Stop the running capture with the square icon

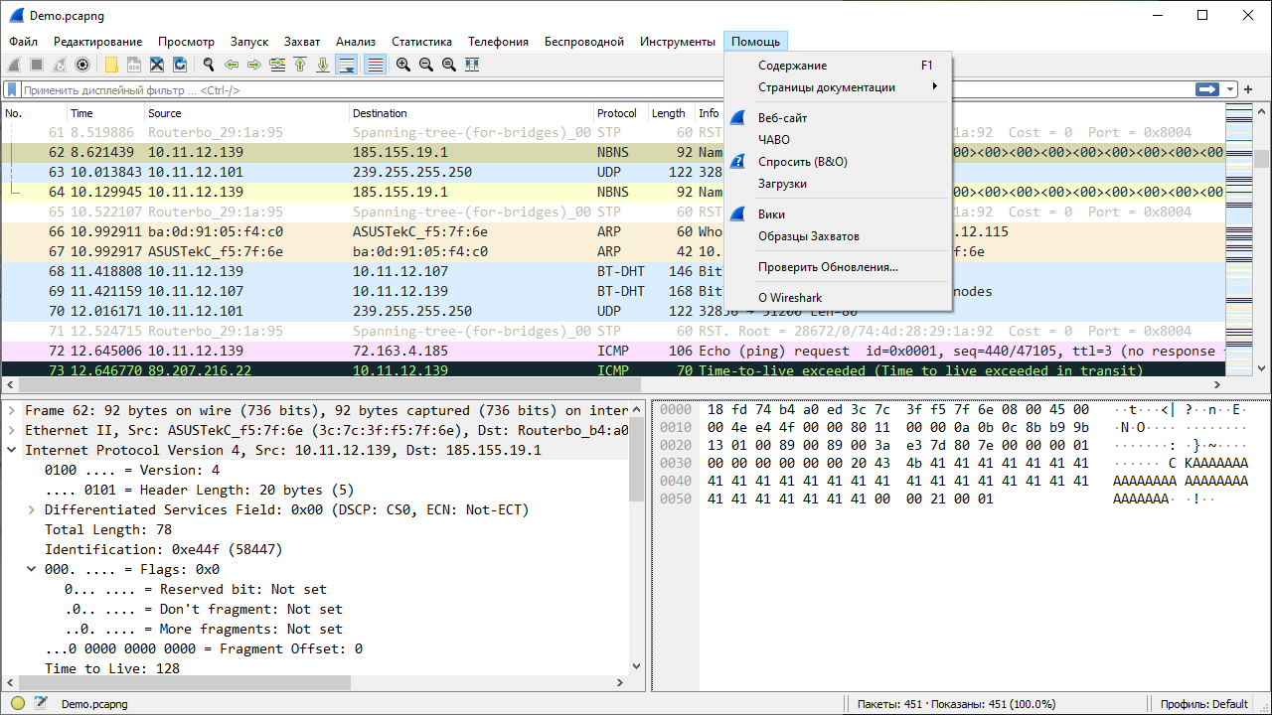pyautogui.click(x=37, y=65)
